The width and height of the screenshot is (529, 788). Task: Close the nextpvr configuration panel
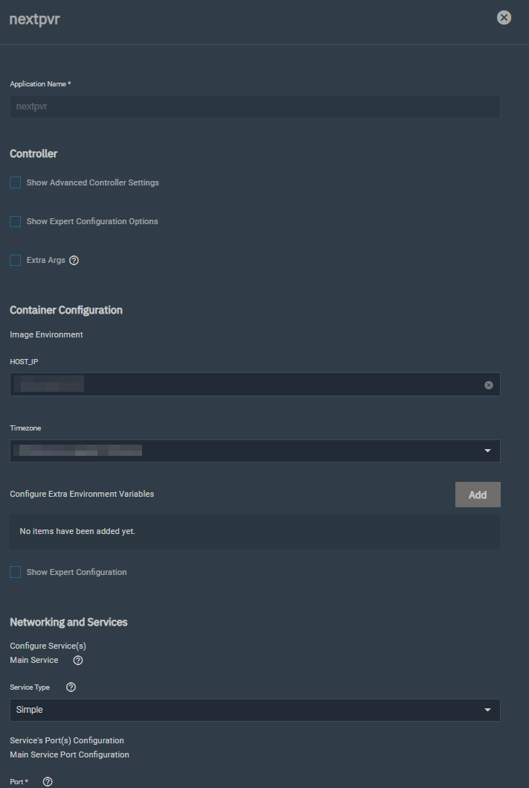[504, 18]
